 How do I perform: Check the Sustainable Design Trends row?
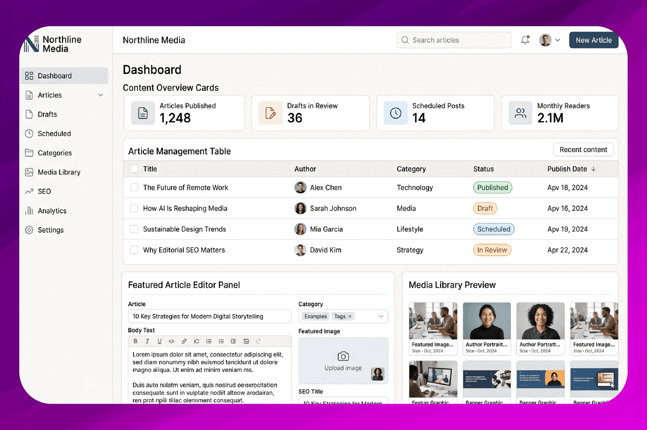134,229
